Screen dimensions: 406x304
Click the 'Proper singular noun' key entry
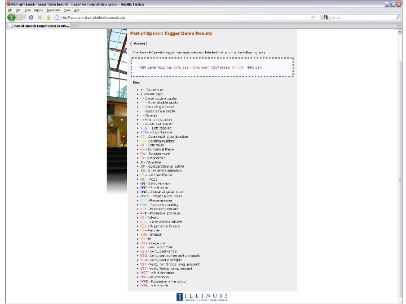162,192
